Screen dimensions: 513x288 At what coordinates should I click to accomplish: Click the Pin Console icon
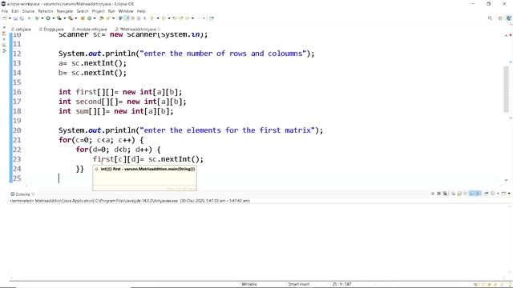tap(487, 194)
